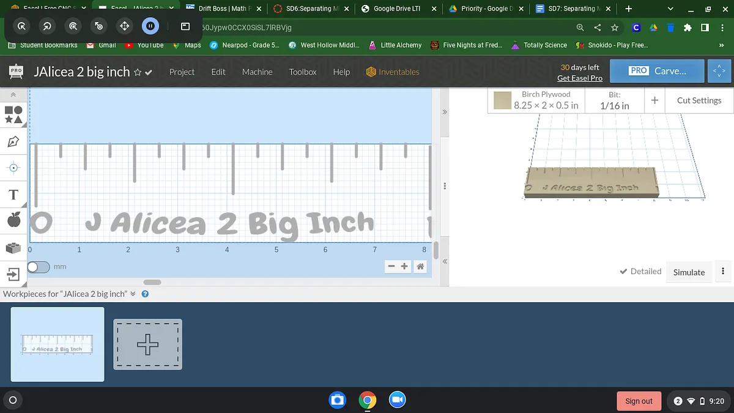The height and width of the screenshot is (413, 734).
Task: Open the Shapes tool in left toolbar
Action: [13, 114]
